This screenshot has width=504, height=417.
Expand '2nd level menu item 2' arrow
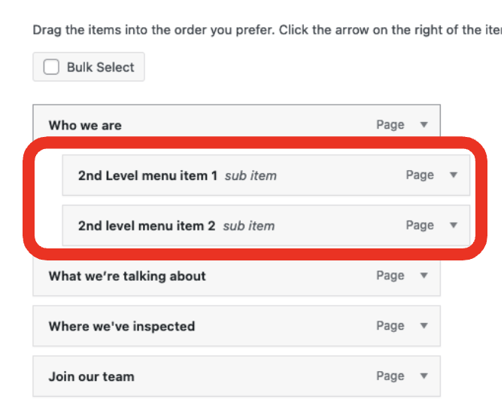tap(453, 225)
